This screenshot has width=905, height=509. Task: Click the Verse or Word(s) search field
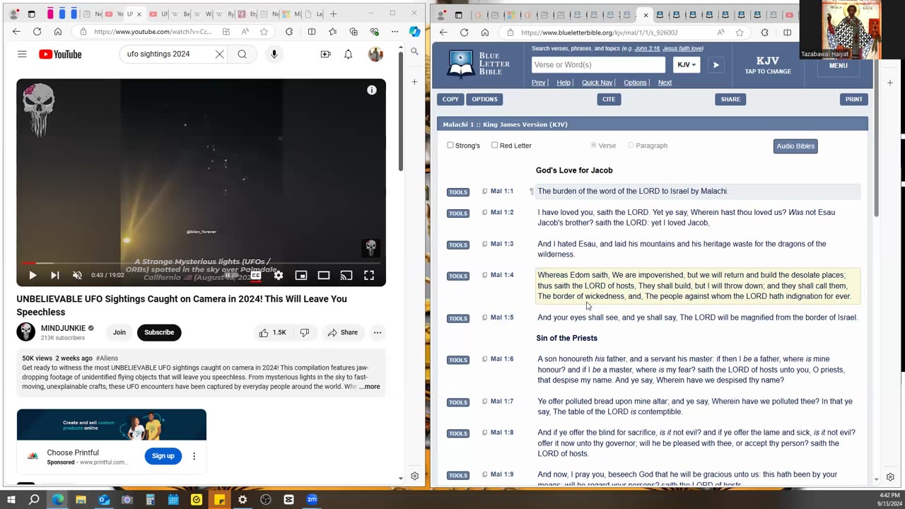(598, 65)
